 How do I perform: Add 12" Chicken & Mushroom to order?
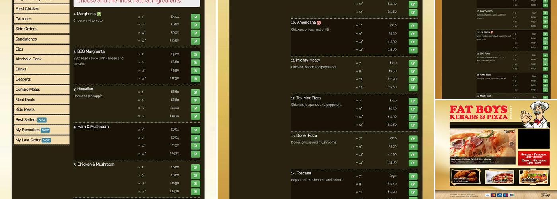(x=195, y=183)
